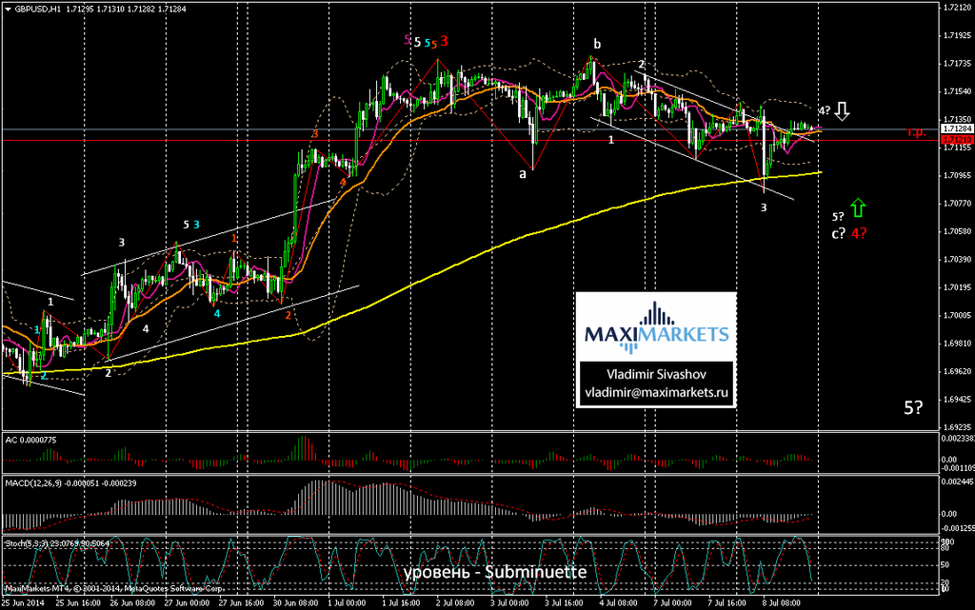975x610 pixels.
Task: Click the AC 0.0000775 indicator label
Action: click(30, 440)
